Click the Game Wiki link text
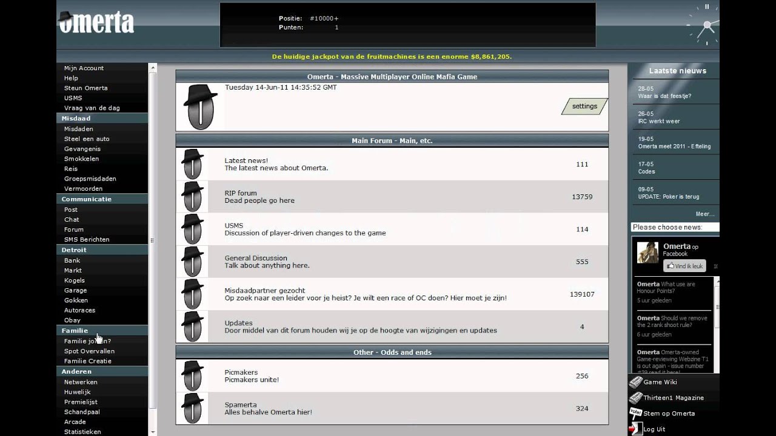The height and width of the screenshot is (436, 776). coord(660,382)
